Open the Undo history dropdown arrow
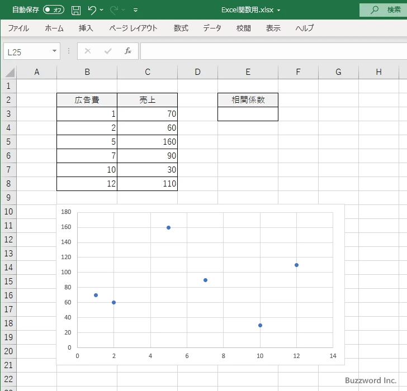Viewport: 407px width, 391px height. (x=102, y=10)
